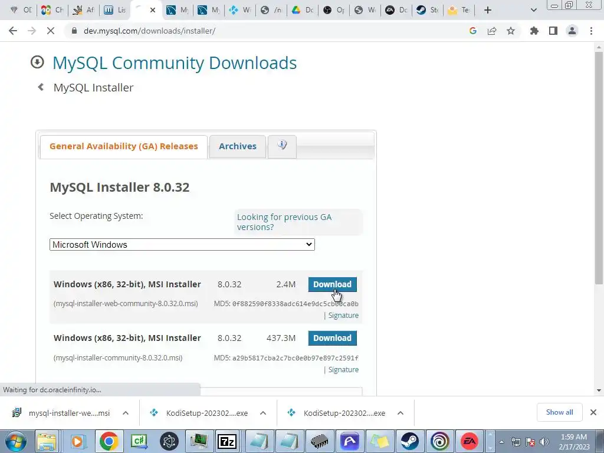Open Ubisoft Connect from taskbar
Image resolution: width=604 pixels, height=453 pixels.
[439, 441]
